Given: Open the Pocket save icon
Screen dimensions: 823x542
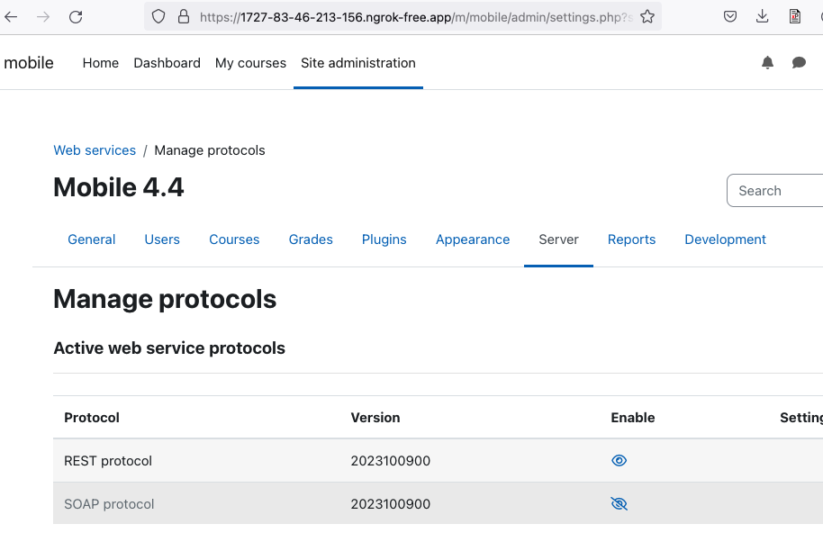Looking at the screenshot, I should (729, 17).
